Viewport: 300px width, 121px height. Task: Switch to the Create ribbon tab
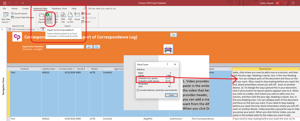(25, 9)
